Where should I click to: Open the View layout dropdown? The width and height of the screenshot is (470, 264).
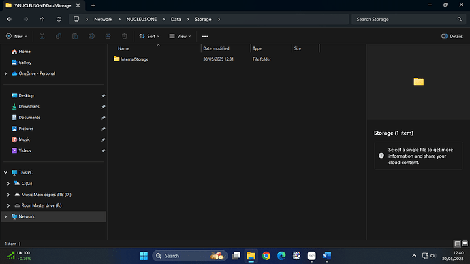(x=180, y=36)
